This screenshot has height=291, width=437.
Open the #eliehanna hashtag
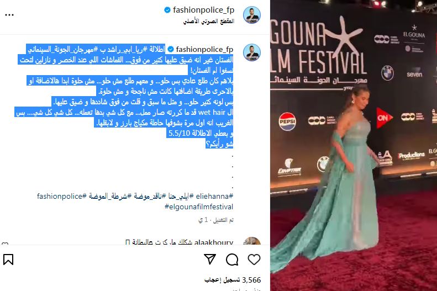click(214, 197)
